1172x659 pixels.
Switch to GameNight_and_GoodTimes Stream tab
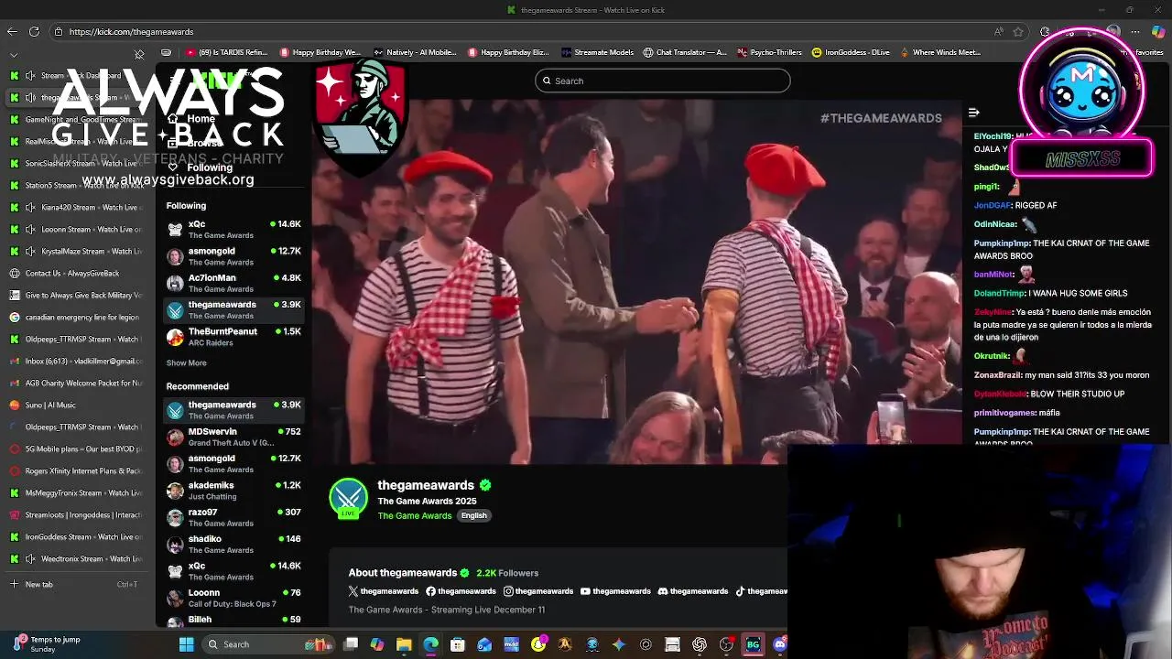pos(75,120)
